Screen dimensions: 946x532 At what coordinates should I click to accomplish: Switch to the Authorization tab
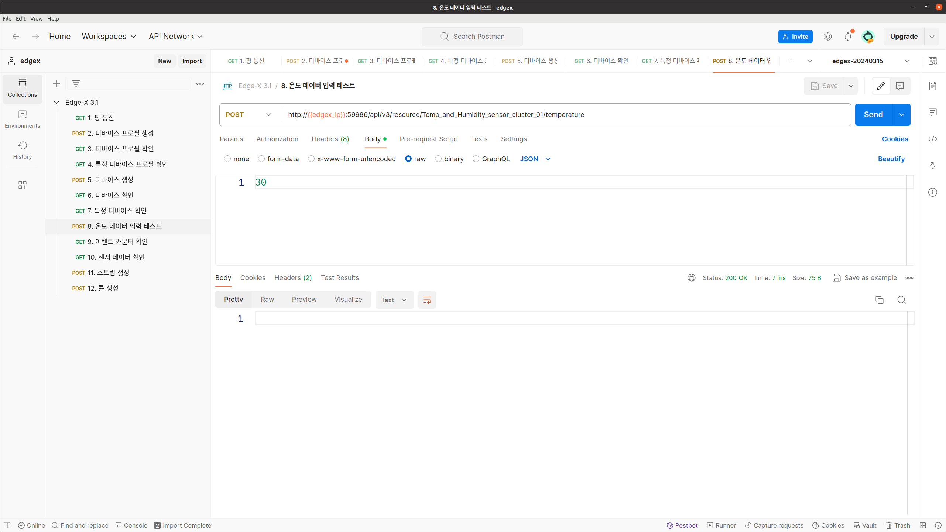(x=277, y=139)
